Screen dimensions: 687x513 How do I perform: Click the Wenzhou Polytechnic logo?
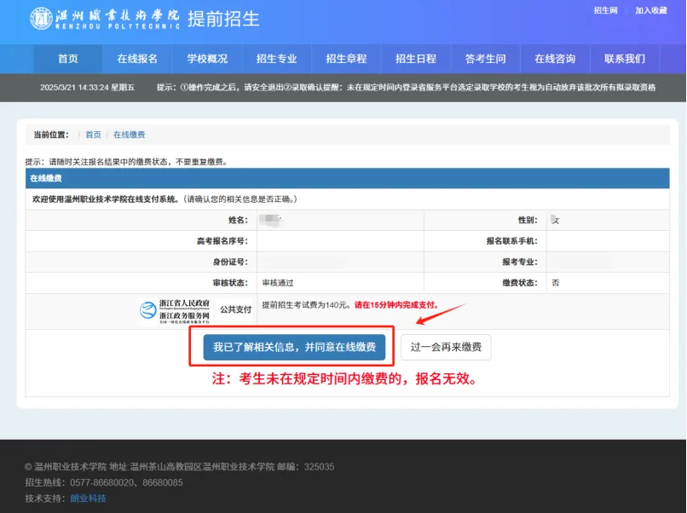point(105,19)
